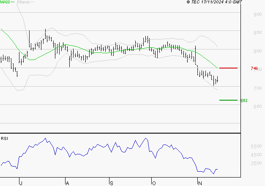
Task: Click the green support line marker
Action: click(x=228, y=100)
